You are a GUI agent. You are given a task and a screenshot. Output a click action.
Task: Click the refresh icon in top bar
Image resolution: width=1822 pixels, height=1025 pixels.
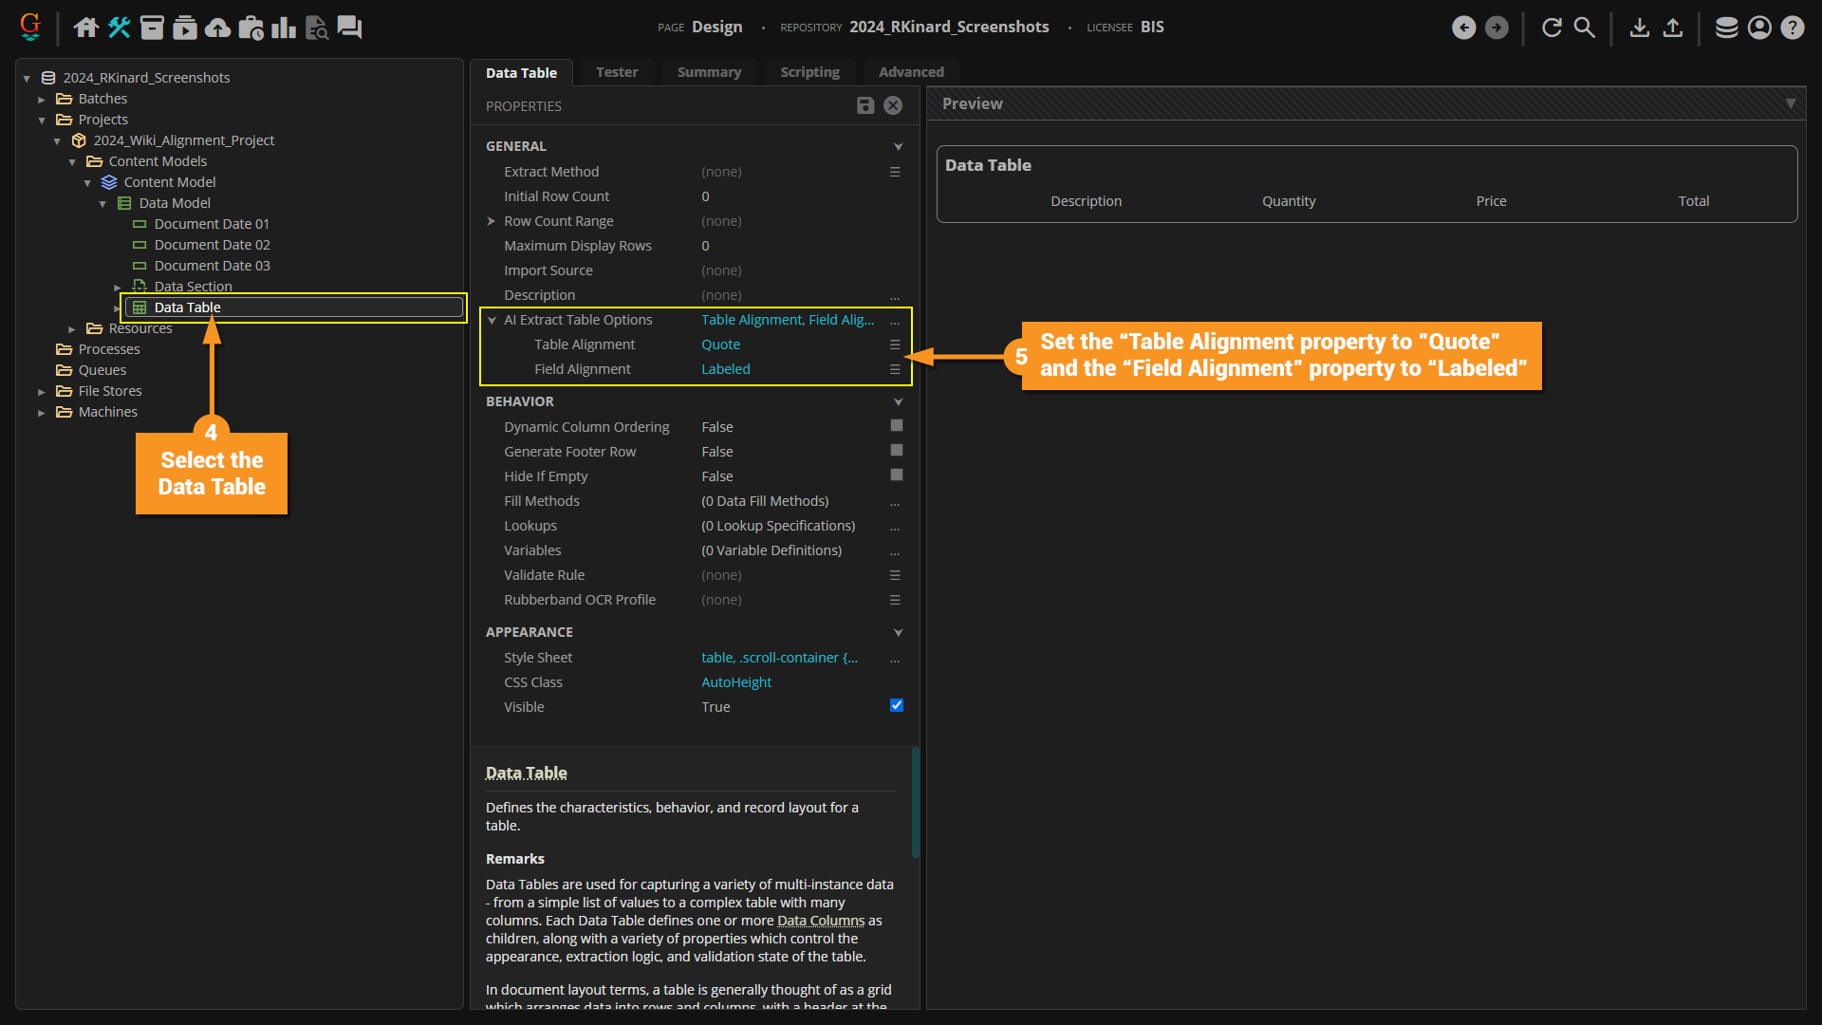click(1552, 28)
